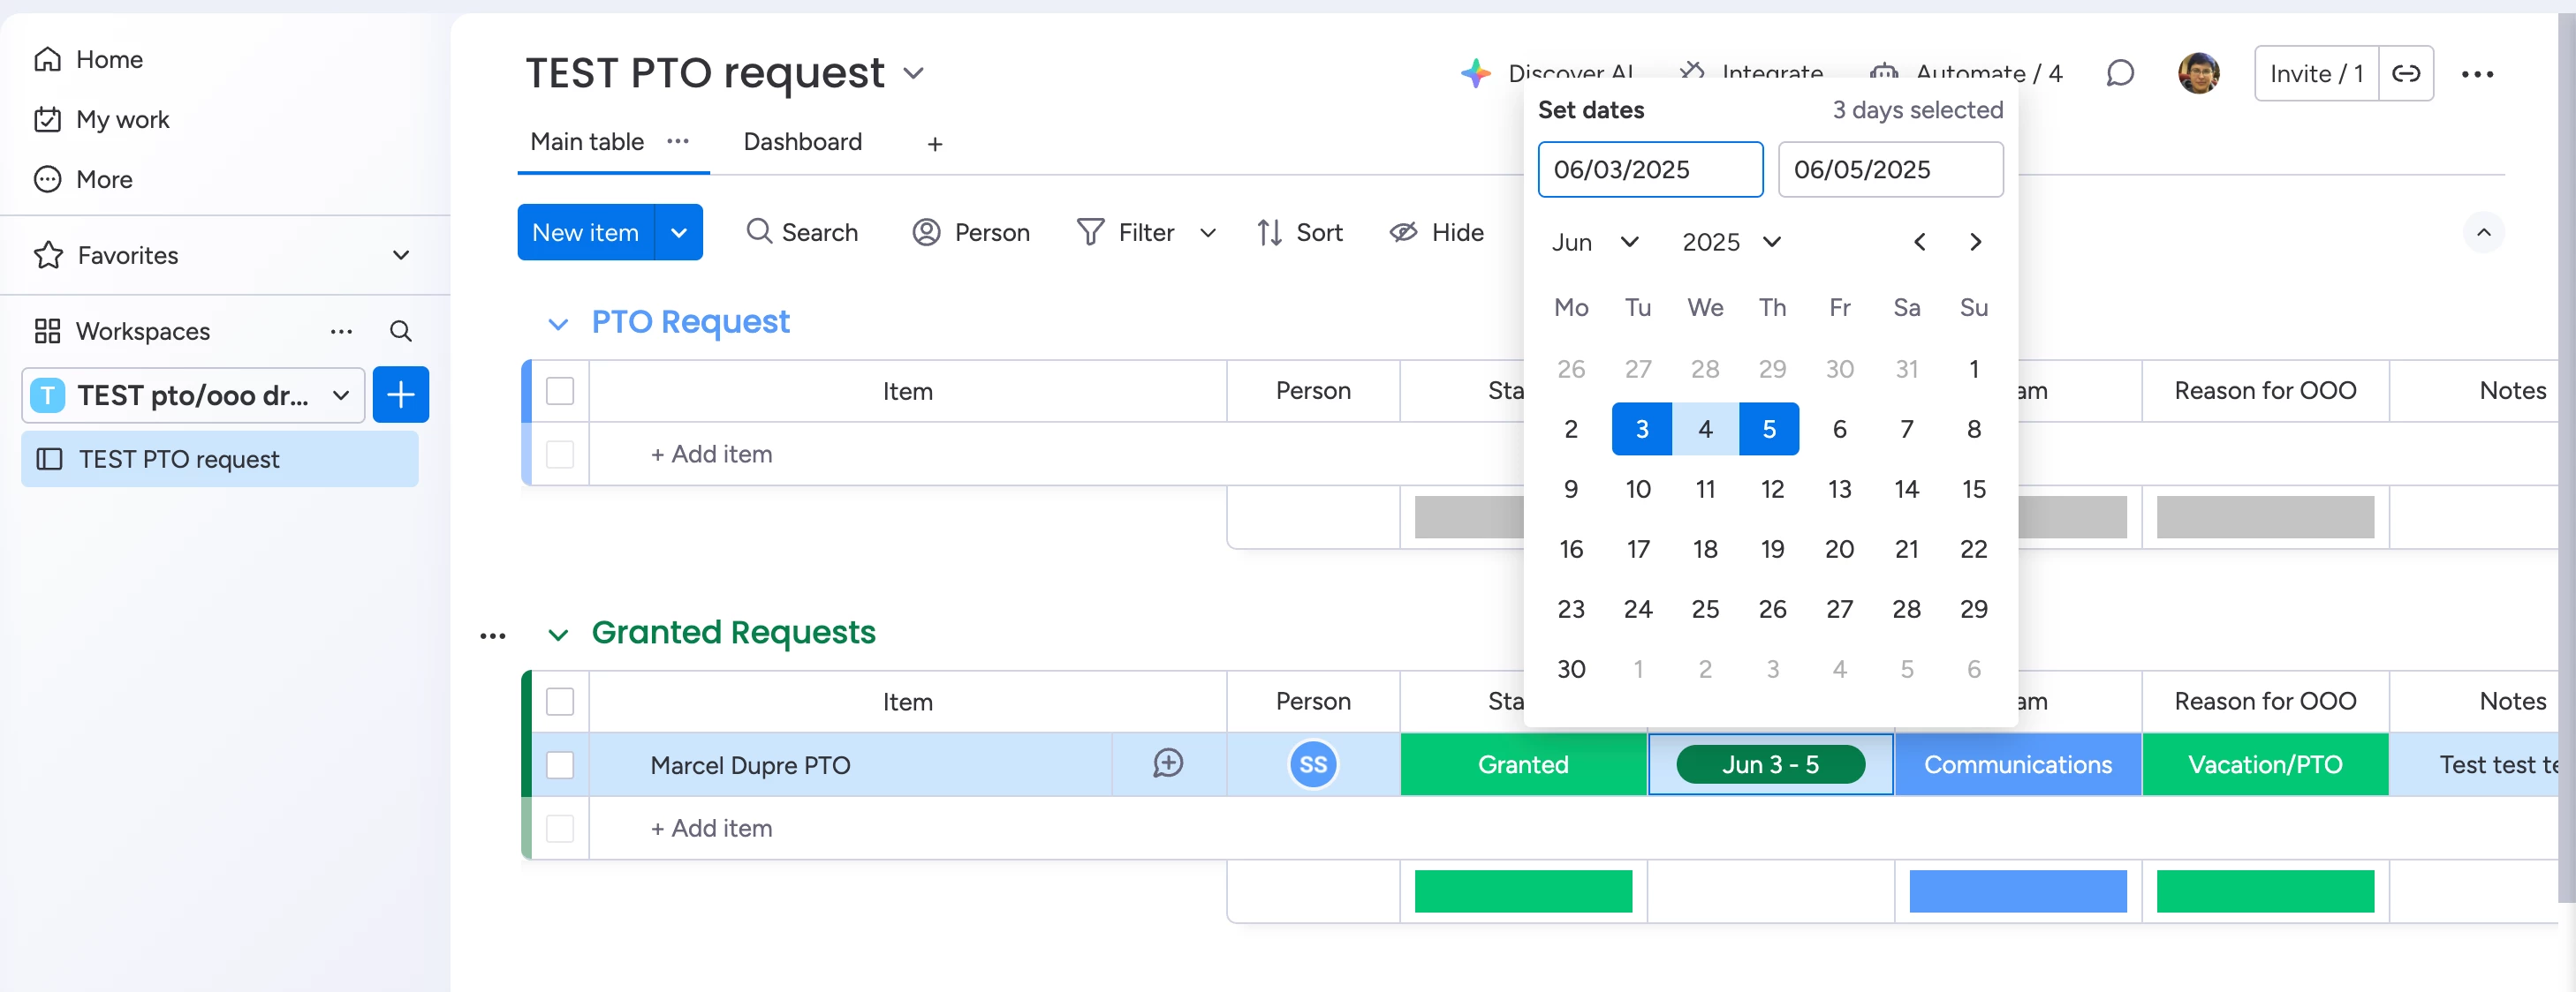
Task: Expand Favorites section chevron
Action: coord(401,255)
